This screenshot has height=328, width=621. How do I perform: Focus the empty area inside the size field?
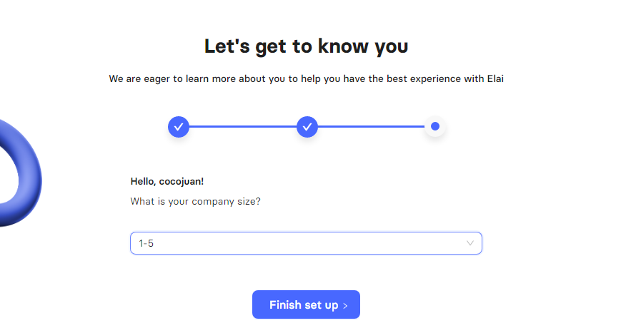(x=309, y=243)
